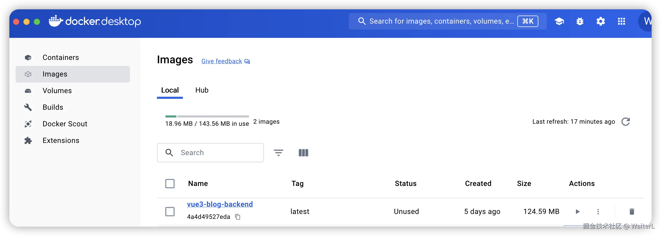Open the vue3-blog-backend image link
Screen dimensions: 661x236
pos(220,204)
